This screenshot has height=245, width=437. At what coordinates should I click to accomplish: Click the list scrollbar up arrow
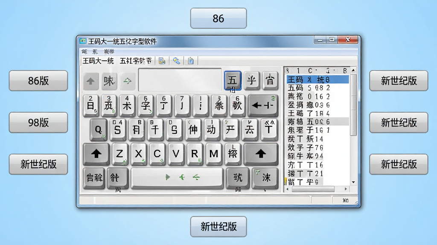coord(353,70)
